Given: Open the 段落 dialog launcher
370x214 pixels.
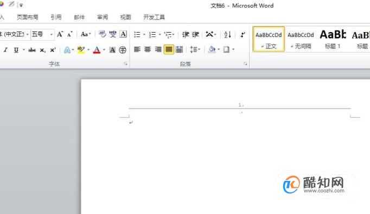Looking at the screenshot, I should [x=245, y=64].
